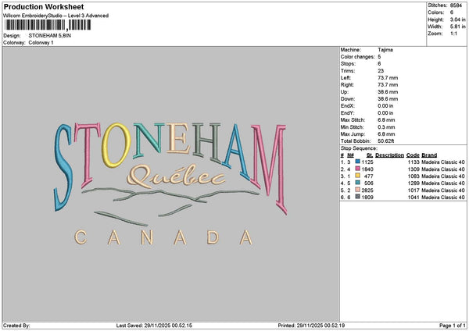
Task: Click 'Madeira Classic 40' in the 1041 row
Action: pyautogui.click(x=443, y=198)
